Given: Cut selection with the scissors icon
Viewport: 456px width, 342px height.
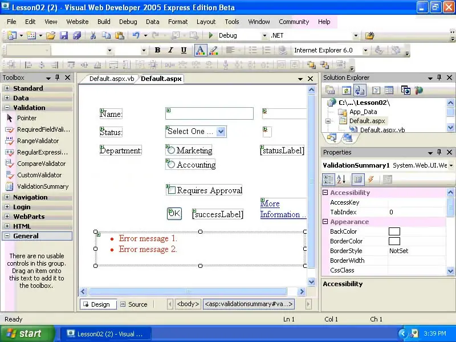Looking at the screenshot, I should tap(93, 35).
